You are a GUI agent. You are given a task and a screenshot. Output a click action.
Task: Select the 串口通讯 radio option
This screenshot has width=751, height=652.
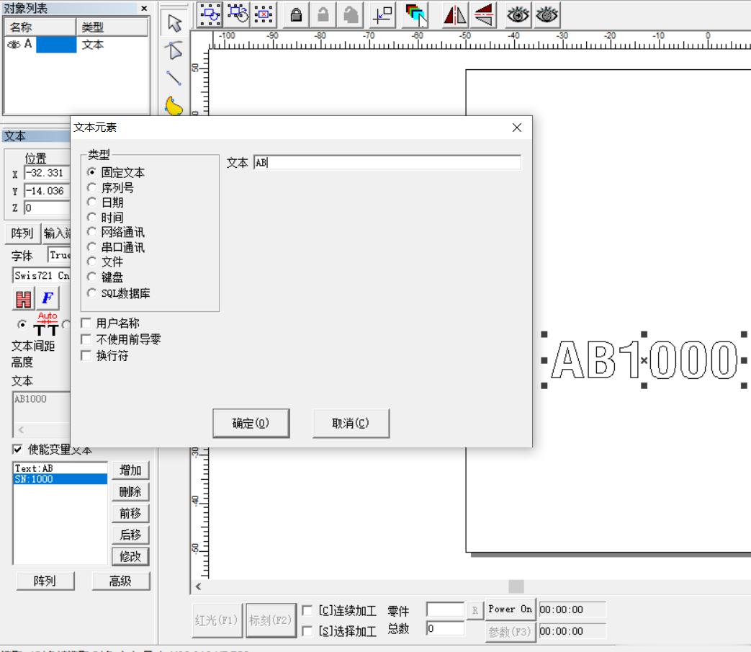(91, 246)
